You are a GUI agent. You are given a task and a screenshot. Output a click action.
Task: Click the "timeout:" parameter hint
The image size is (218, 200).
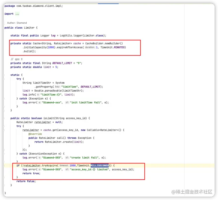64,166
